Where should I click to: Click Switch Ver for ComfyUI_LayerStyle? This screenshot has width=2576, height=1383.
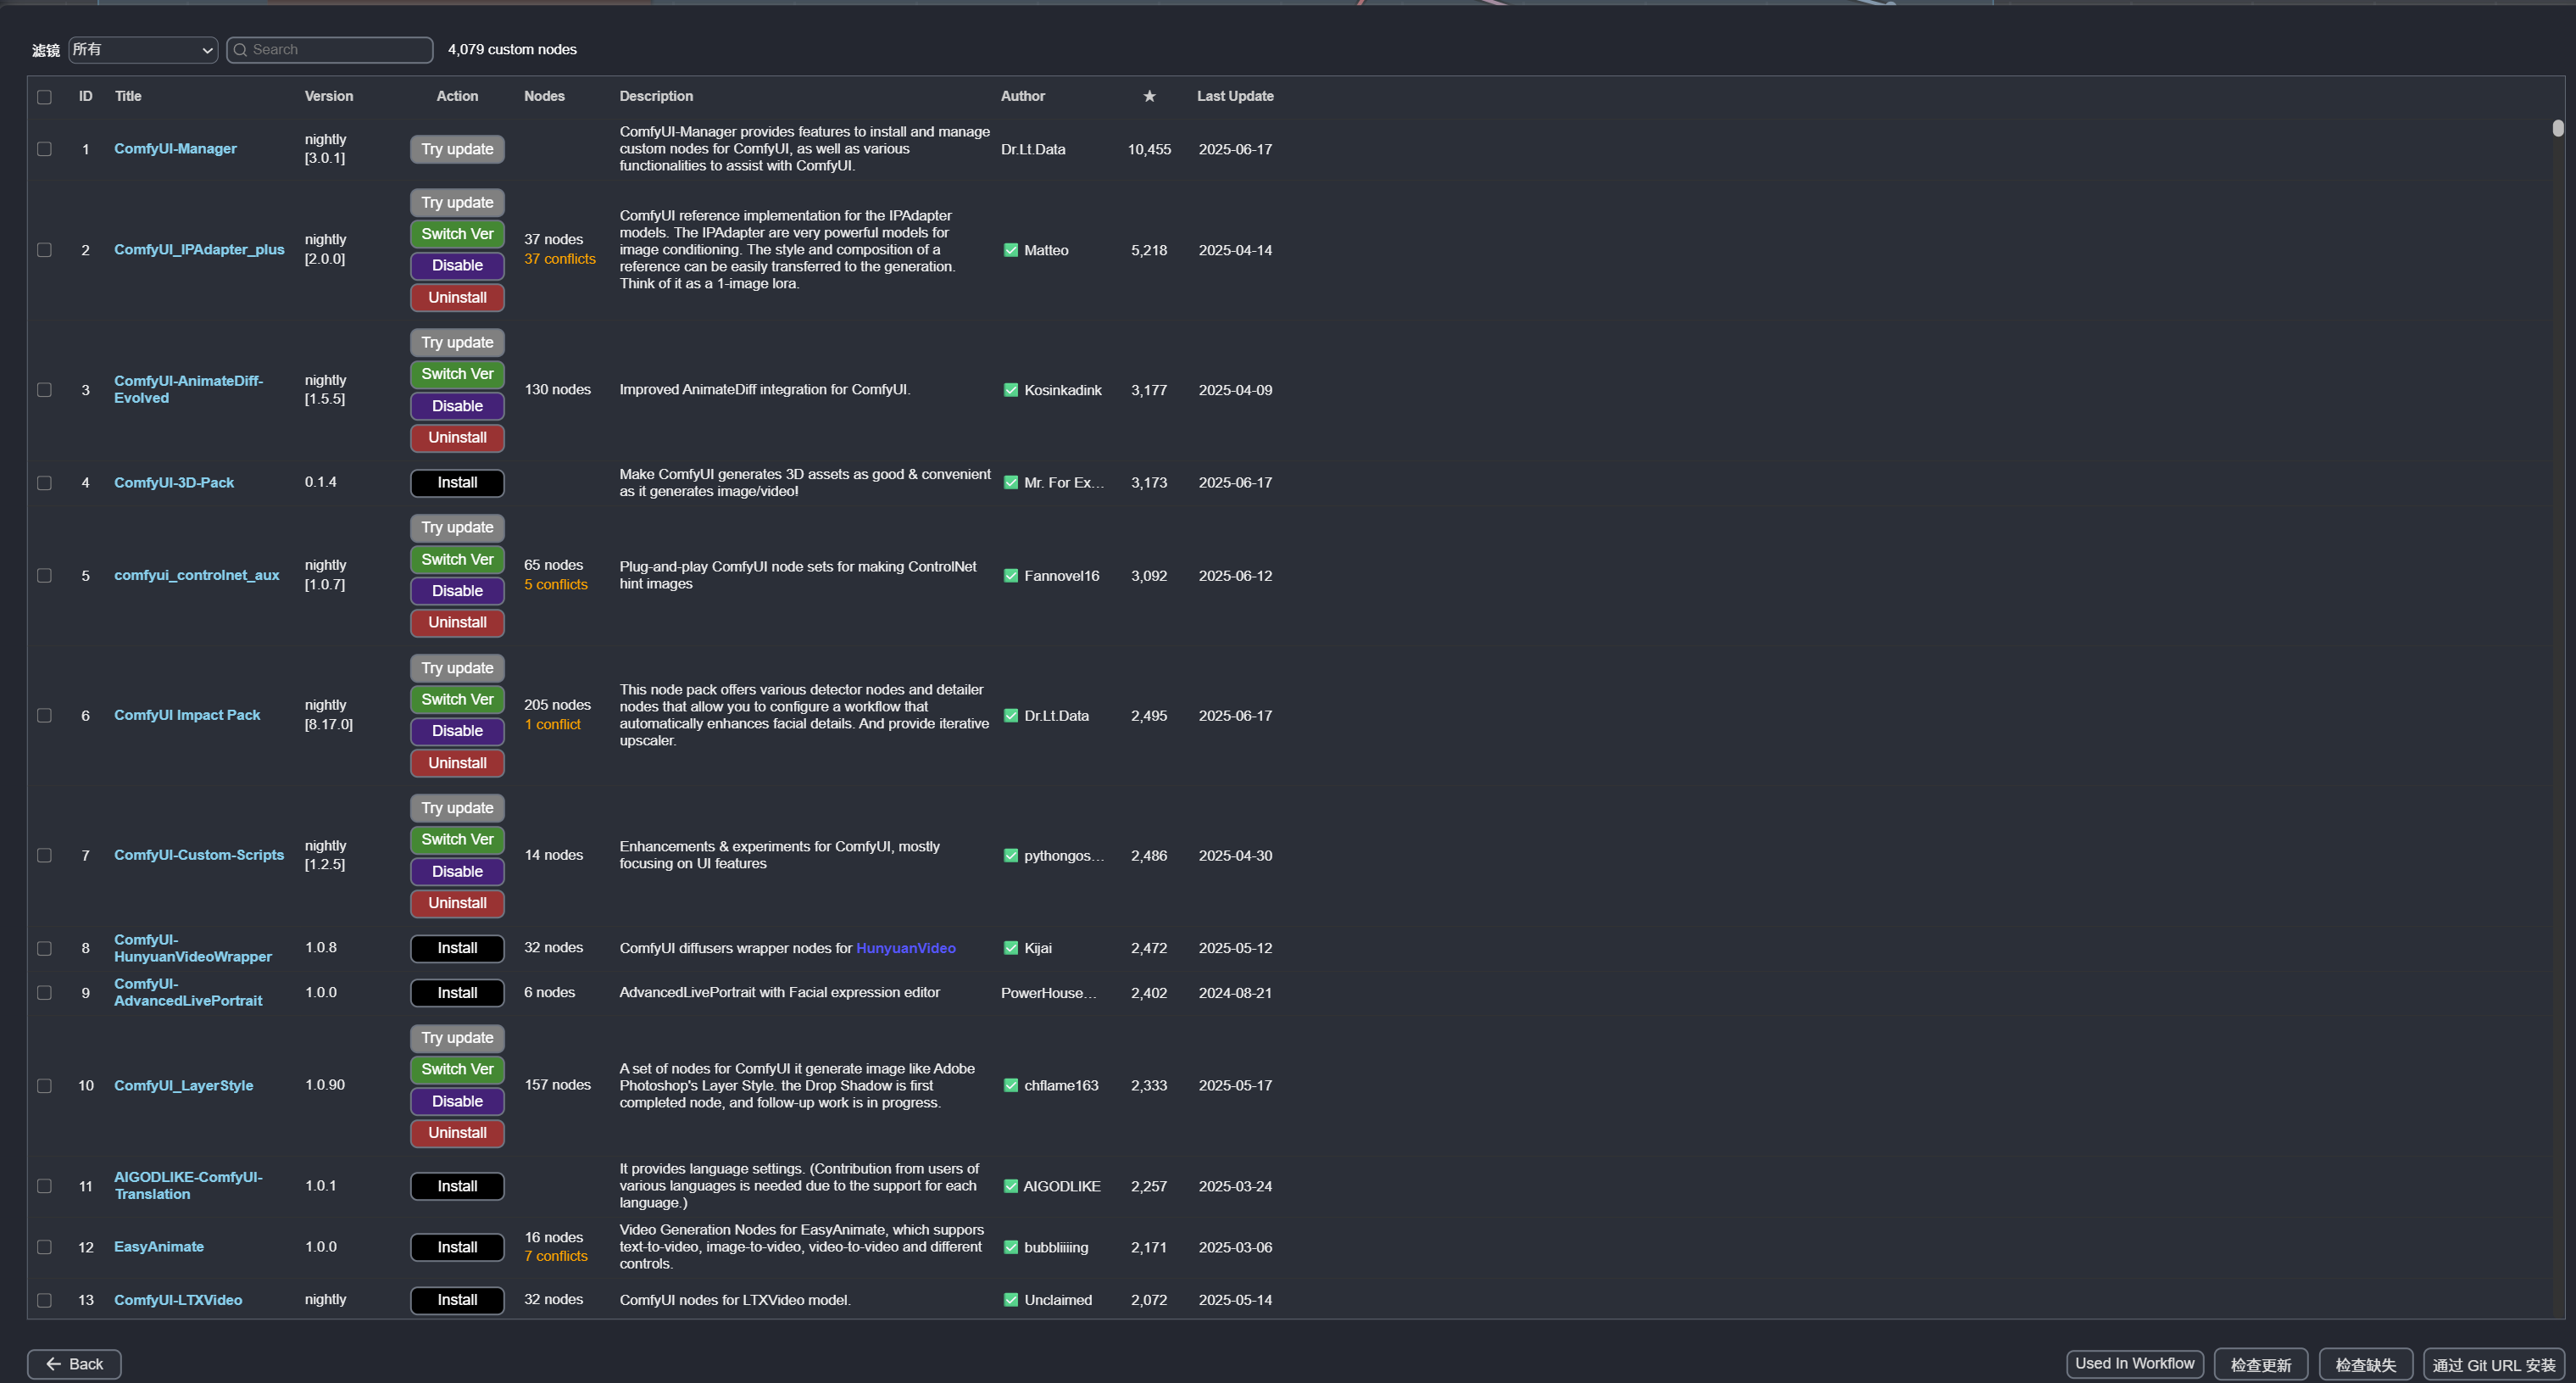coord(457,1070)
